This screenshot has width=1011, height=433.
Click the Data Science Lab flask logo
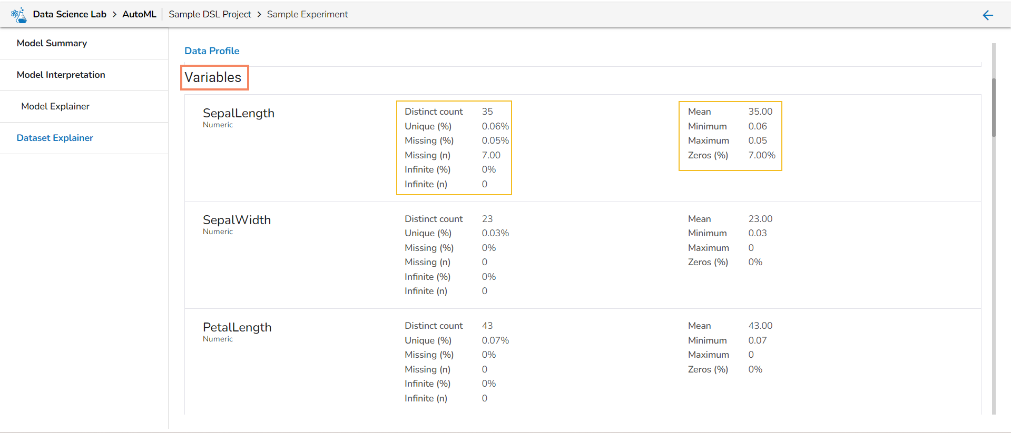coord(19,15)
